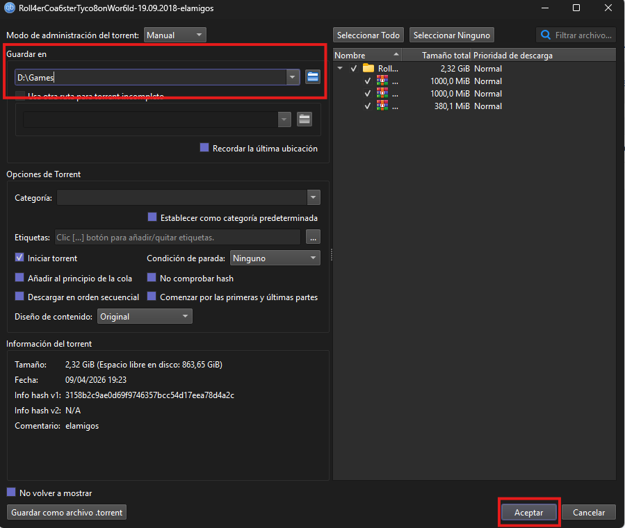Click the D:\Games save path field
The width and height of the screenshot is (625, 528).
(x=151, y=77)
